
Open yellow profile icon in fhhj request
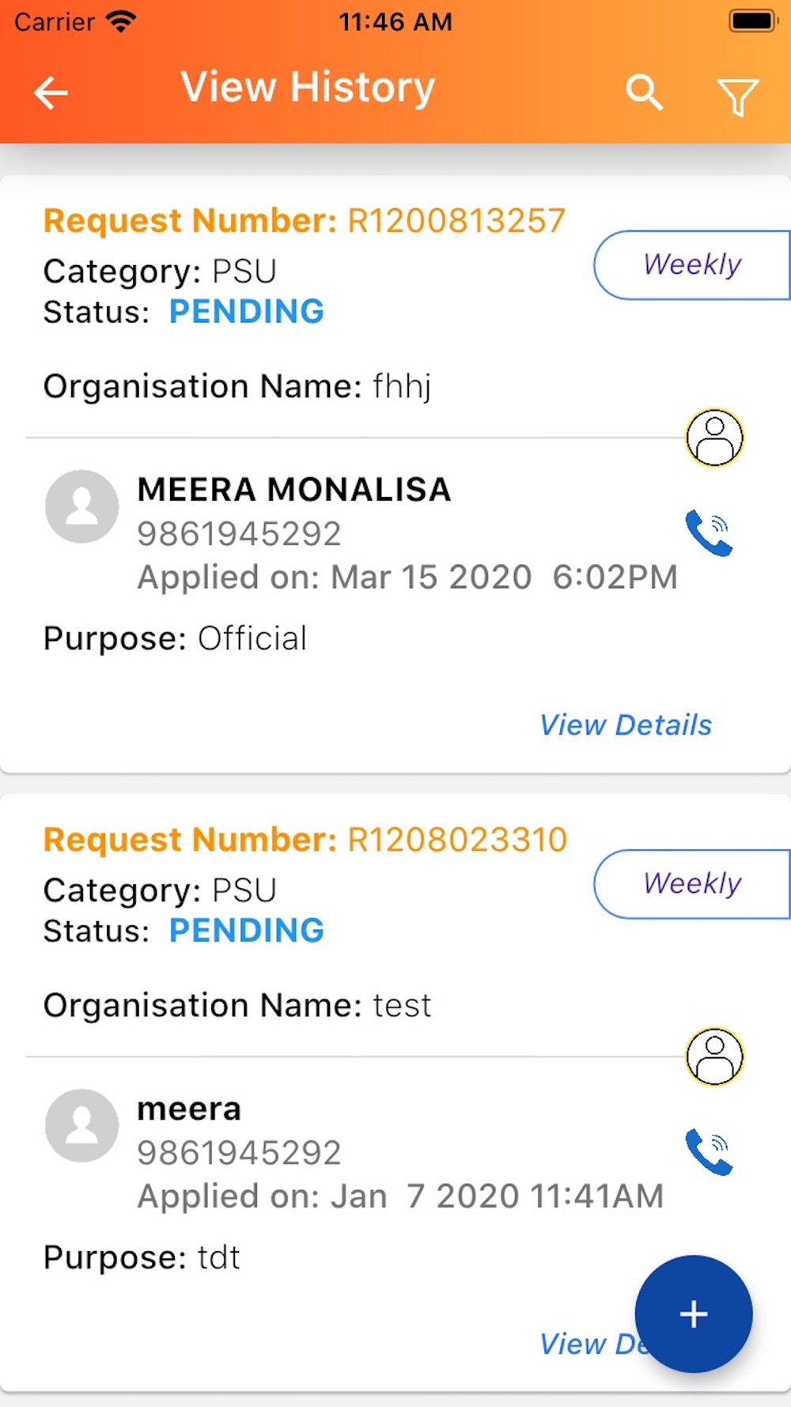point(714,438)
